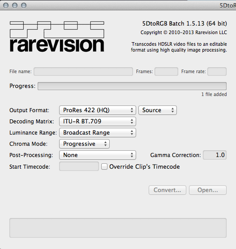Click the Frame rate field
The image size is (236, 249).
pyautogui.click(x=217, y=71)
